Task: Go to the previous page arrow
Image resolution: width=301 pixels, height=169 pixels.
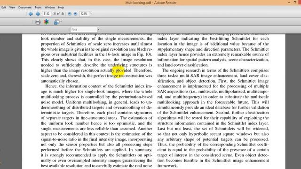Action: pyautogui.click(x=31, y=14)
